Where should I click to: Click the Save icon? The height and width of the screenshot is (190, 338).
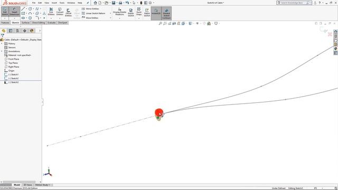click(114, 3)
